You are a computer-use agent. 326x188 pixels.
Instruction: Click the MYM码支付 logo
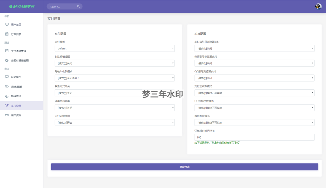point(22,7)
